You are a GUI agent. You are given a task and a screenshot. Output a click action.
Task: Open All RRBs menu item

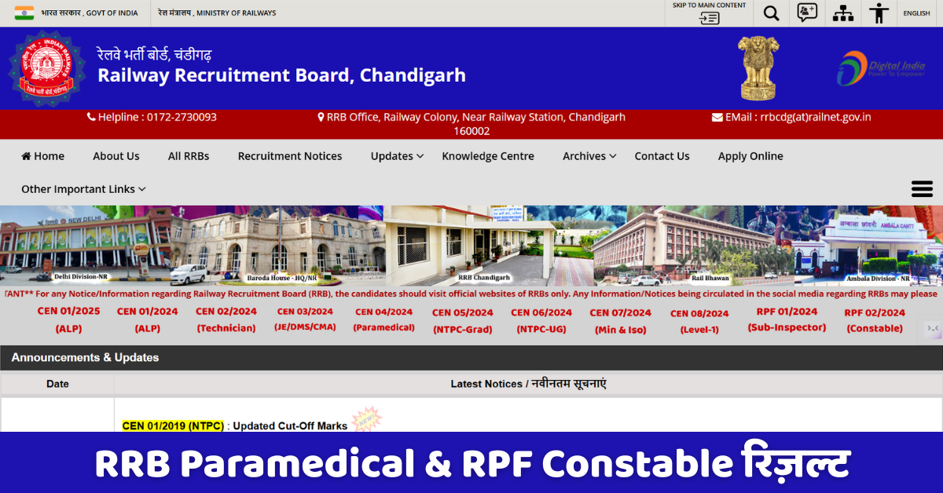[189, 156]
